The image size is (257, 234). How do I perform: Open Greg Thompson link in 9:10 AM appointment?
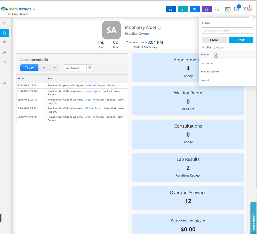click(x=94, y=99)
